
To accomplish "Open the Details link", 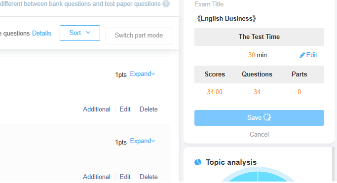I will tap(41, 33).
